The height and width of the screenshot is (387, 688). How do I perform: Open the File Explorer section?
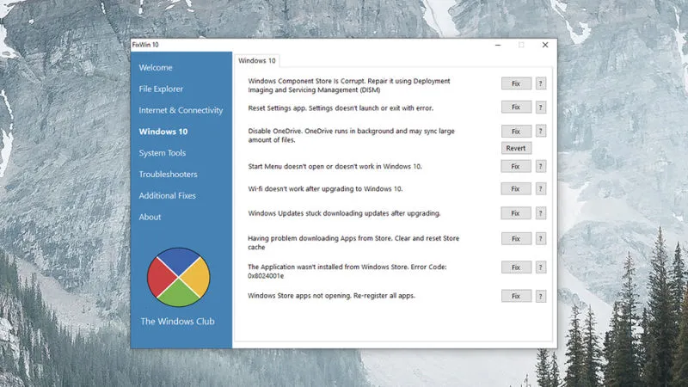pyautogui.click(x=161, y=89)
